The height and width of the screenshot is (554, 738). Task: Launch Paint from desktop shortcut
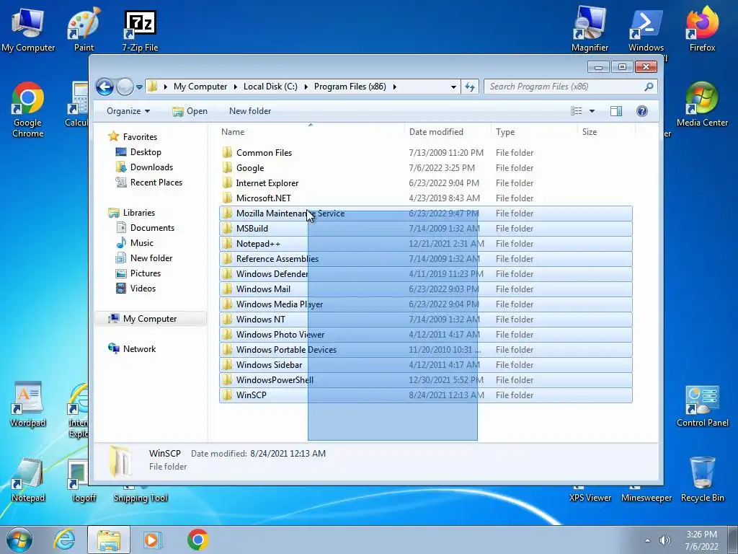(84, 29)
